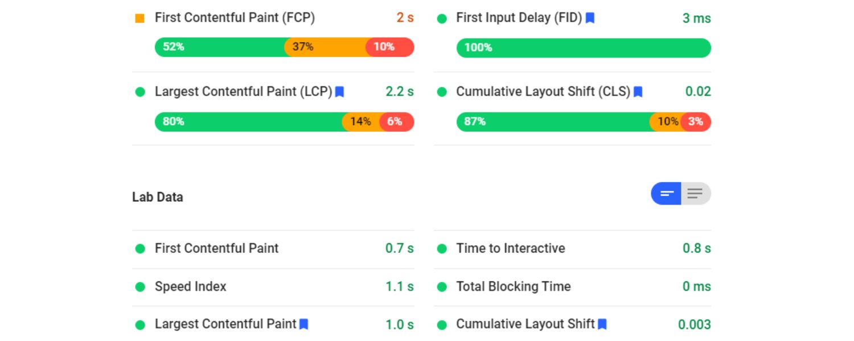Toggle the condensed metrics view button
Screen dimensions: 854x341
point(666,193)
